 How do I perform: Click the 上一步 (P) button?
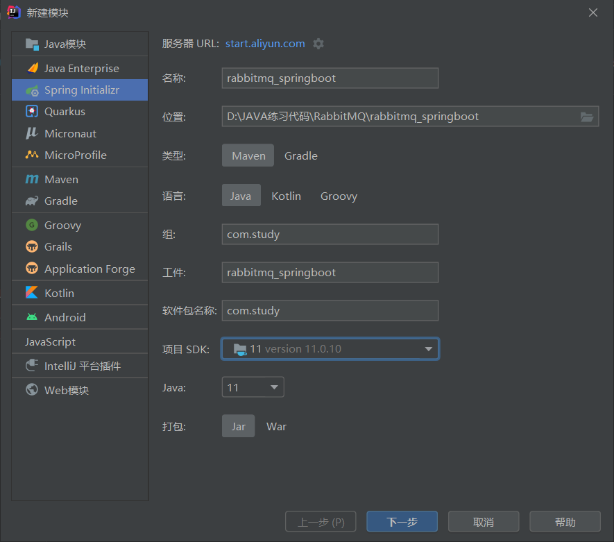pos(321,521)
